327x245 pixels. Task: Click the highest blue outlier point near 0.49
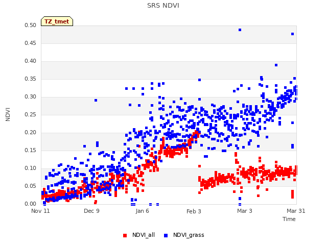240,30
